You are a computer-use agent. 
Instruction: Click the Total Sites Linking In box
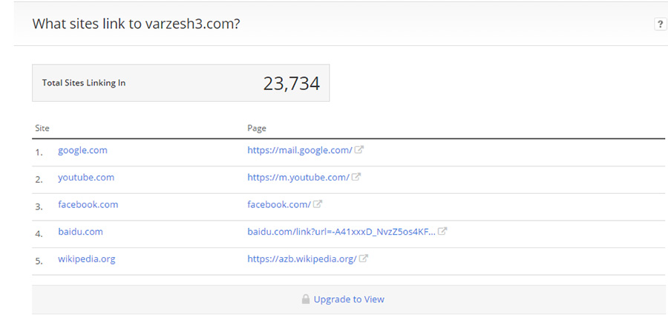[180, 82]
